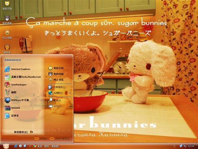Click 我的电脑 icon in Start menu right column
The width and height of the screenshot is (198, 149).
(x=50, y=74)
